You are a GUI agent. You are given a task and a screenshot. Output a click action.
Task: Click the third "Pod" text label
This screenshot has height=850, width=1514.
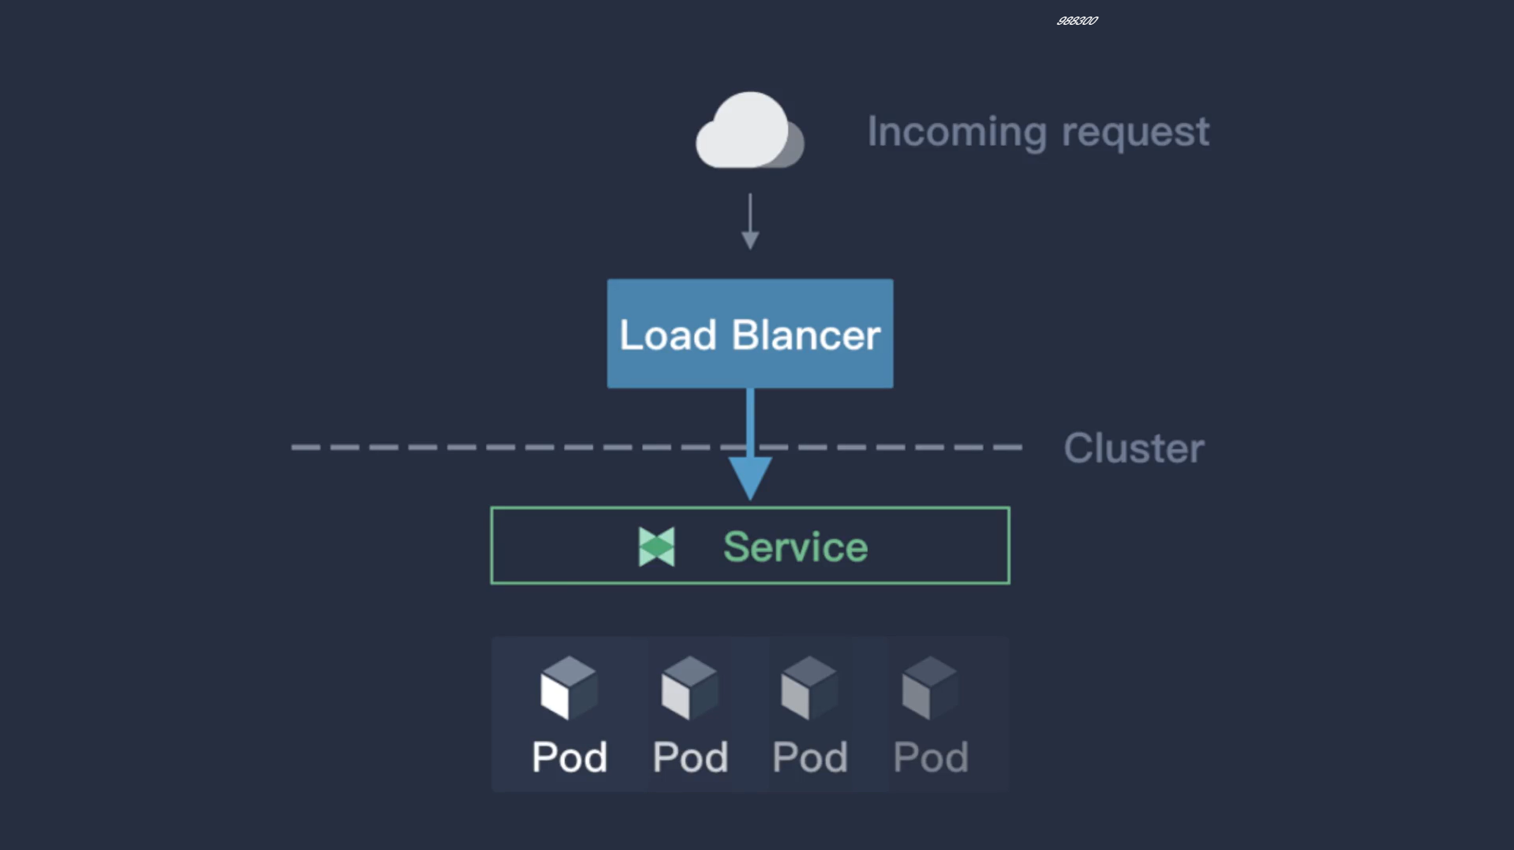(810, 757)
